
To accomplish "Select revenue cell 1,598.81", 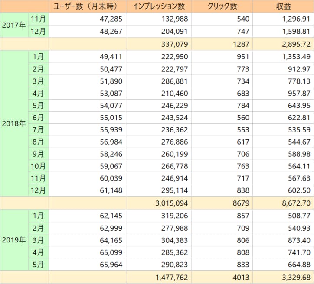I will [294, 32].
